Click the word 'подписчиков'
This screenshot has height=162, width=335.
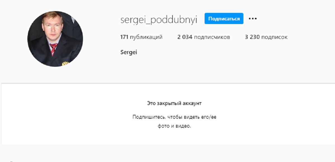click(212, 37)
